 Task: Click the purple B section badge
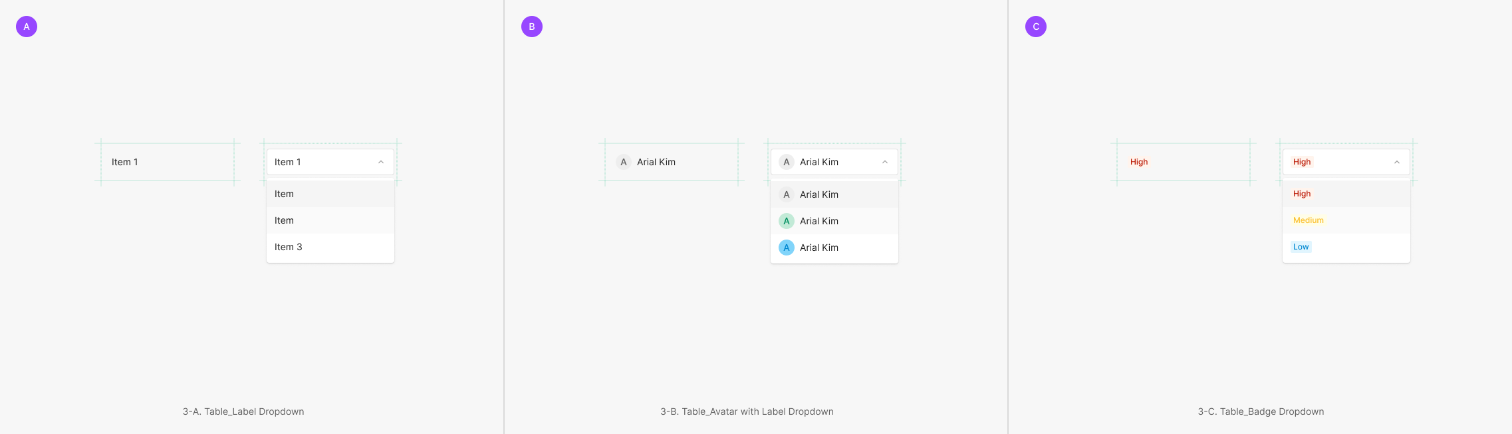[532, 27]
